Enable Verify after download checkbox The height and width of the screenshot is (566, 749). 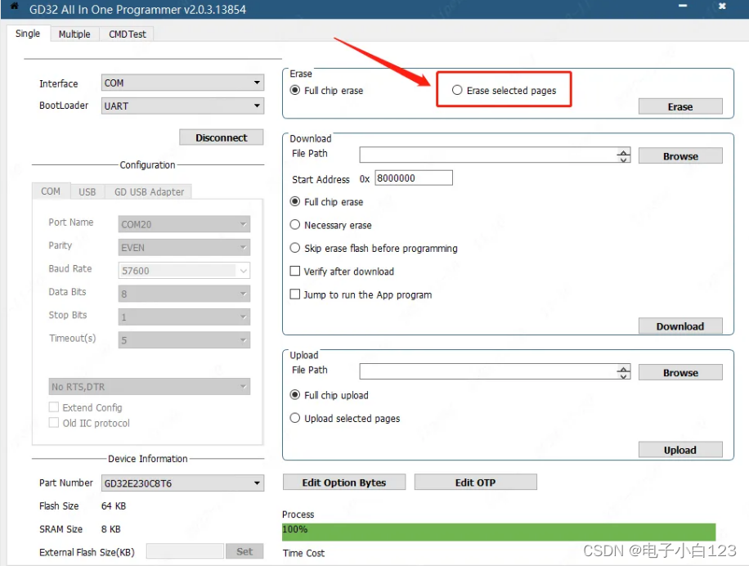[295, 271]
